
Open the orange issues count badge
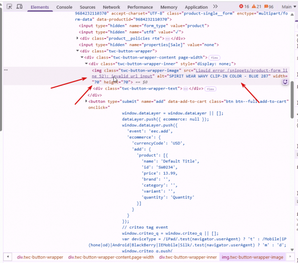pos(269,7)
